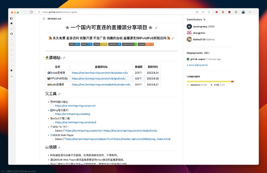
Task: Click the red HTML segment of language bar
Action: pos(232,81)
